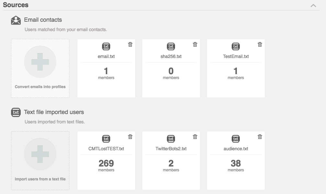The height and width of the screenshot is (194, 326).
Task: Delete the email.txt source
Action: coord(130,44)
